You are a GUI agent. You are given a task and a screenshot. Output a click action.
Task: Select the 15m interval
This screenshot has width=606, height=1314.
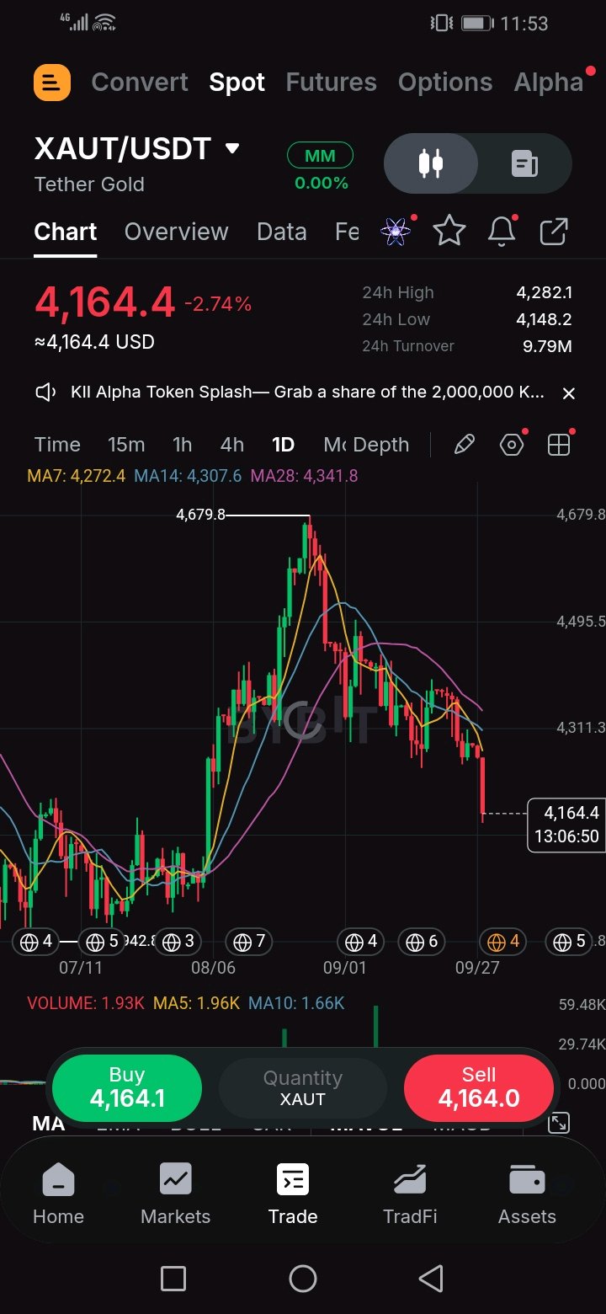click(126, 445)
